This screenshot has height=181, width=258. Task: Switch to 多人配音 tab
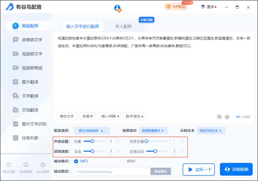(x=123, y=26)
